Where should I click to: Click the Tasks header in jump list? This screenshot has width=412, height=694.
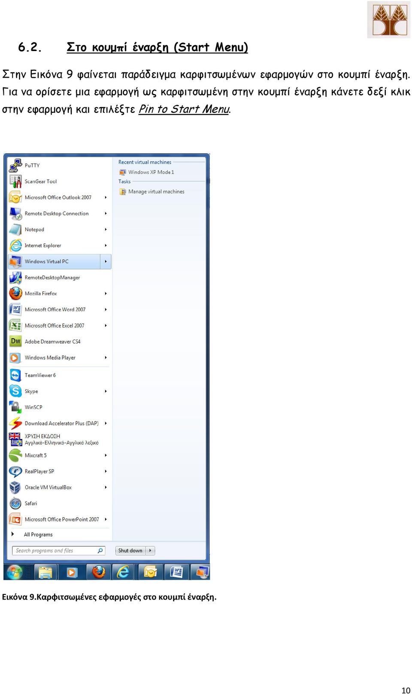pyautogui.click(x=124, y=182)
